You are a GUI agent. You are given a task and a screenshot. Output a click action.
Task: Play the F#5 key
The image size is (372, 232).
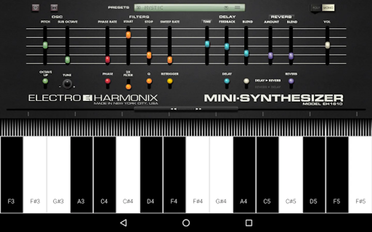360,175
